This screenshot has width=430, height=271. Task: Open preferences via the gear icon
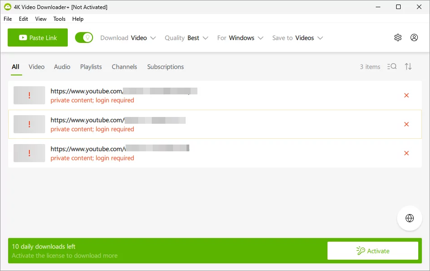pos(398,37)
